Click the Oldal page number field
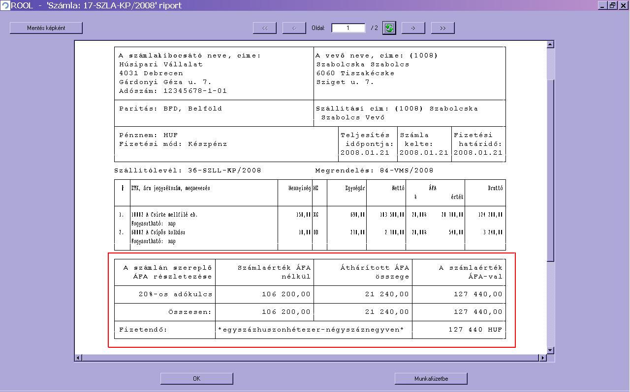Image resolution: width=630 pixels, height=392 pixels. pyautogui.click(x=348, y=28)
